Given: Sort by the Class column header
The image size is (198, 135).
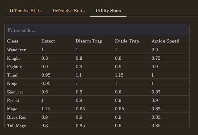Looking at the screenshot, I should (13, 41).
